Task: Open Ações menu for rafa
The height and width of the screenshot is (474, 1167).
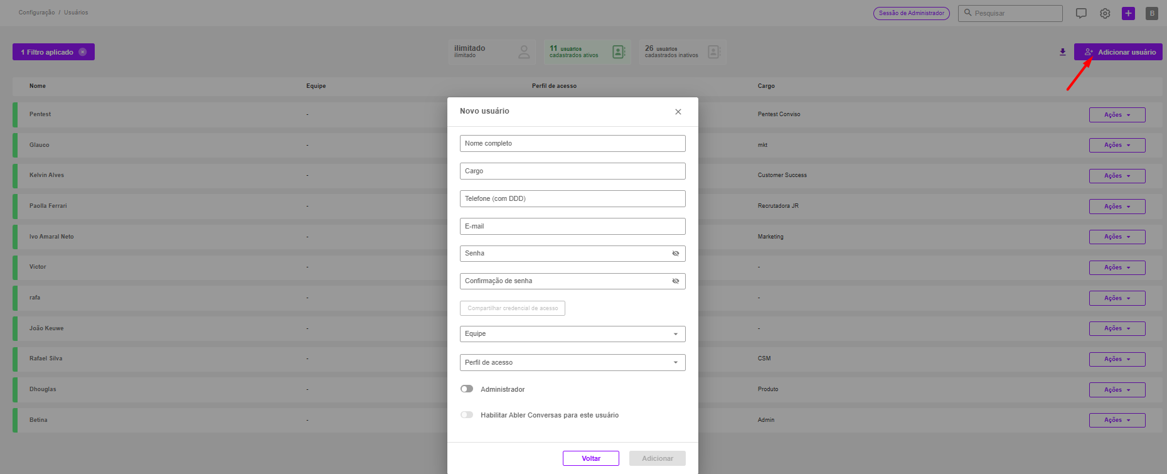Action: coord(1117,298)
